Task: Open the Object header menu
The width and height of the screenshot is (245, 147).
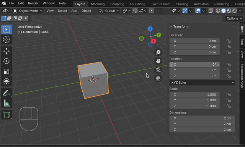Action: click(86, 11)
